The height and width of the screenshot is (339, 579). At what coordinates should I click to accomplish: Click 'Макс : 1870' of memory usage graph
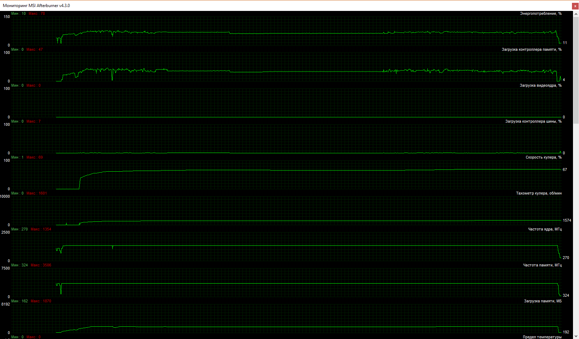click(x=41, y=301)
